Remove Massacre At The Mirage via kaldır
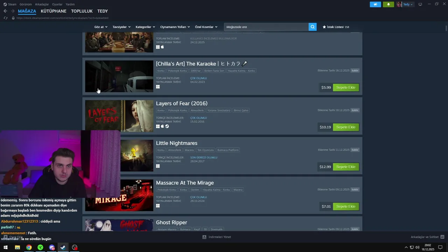Image resolution: width=448 pixels, height=252 pixels. pyautogui.click(x=355, y=189)
